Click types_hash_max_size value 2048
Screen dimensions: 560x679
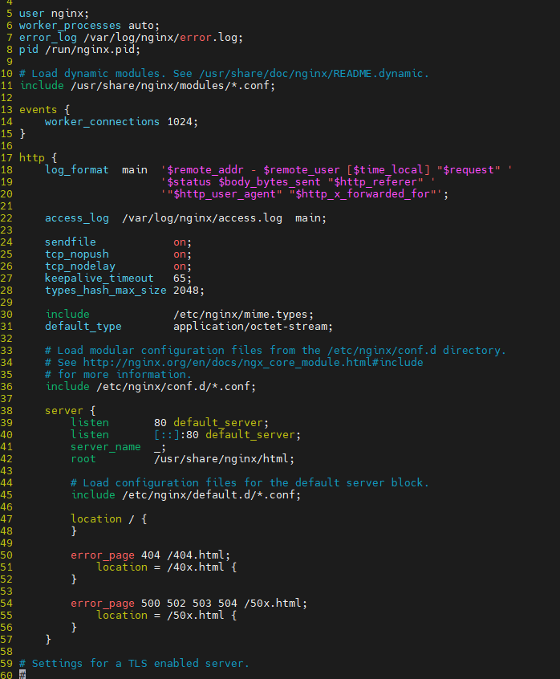[185, 291]
